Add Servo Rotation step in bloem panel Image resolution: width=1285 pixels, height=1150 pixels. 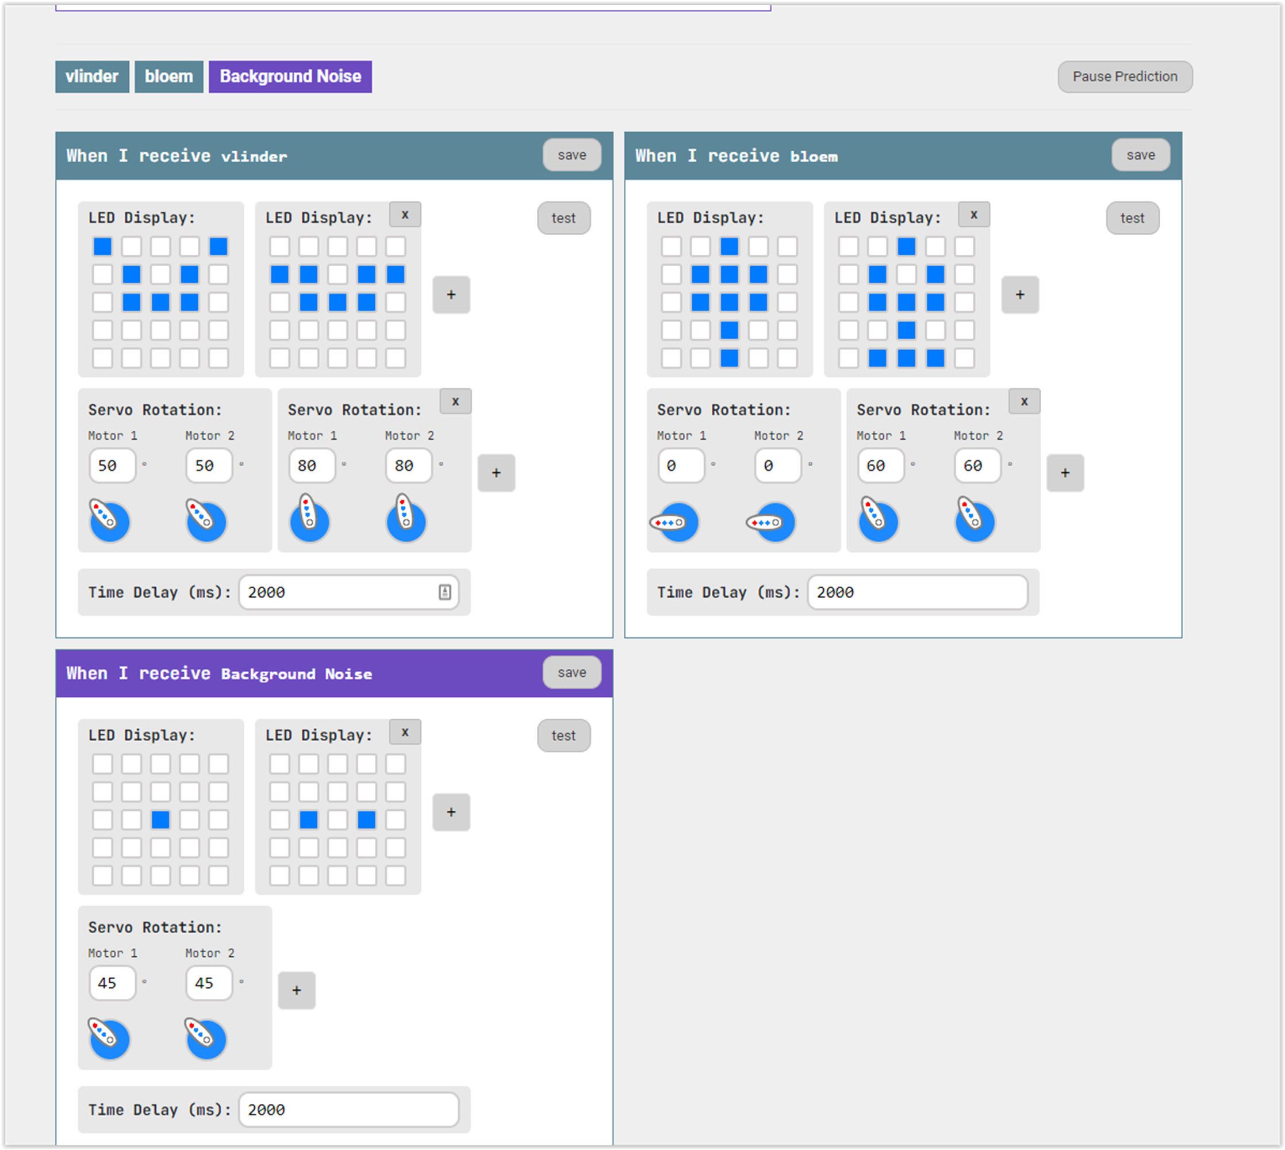pyautogui.click(x=1065, y=473)
